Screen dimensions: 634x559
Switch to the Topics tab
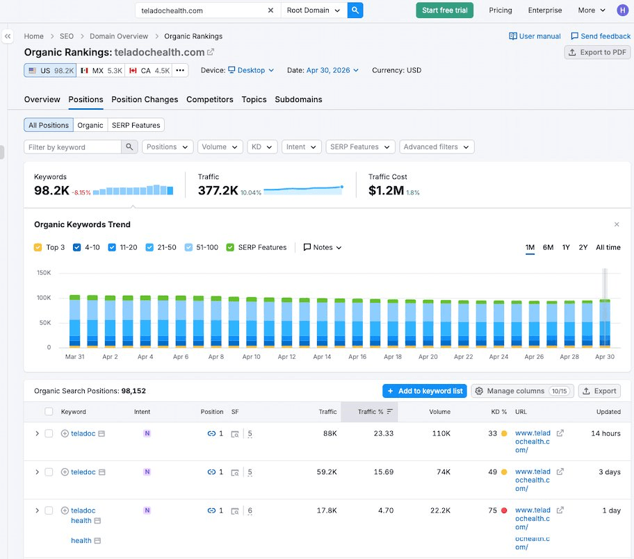[254, 99]
